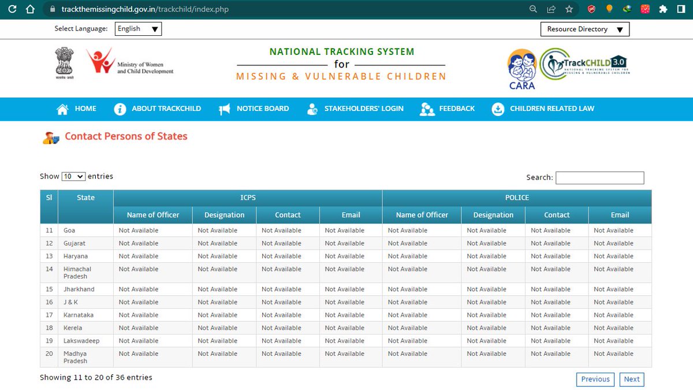Open the HOME menu item
The width and height of the screenshot is (693, 390).
point(85,109)
